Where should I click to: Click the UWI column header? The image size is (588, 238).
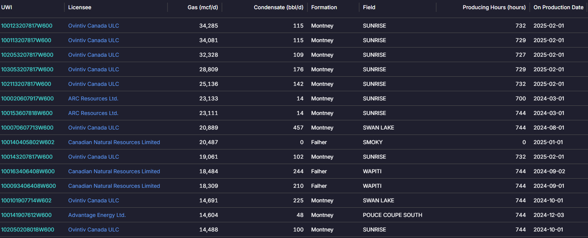coord(7,7)
